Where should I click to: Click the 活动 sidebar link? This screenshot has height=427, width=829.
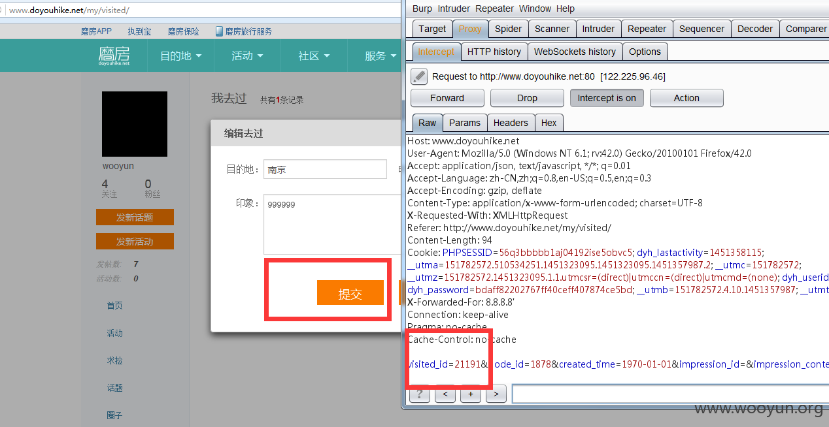[115, 333]
